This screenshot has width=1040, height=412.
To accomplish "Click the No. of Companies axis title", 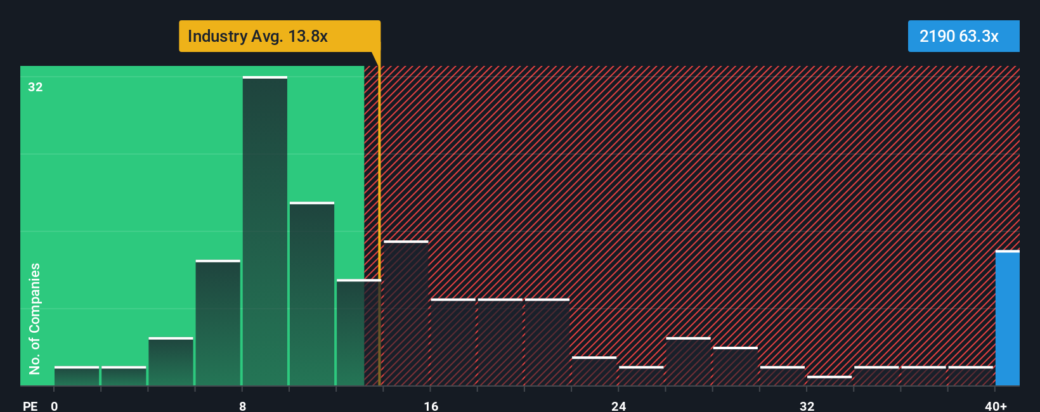I will pyautogui.click(x=35, y=318).
